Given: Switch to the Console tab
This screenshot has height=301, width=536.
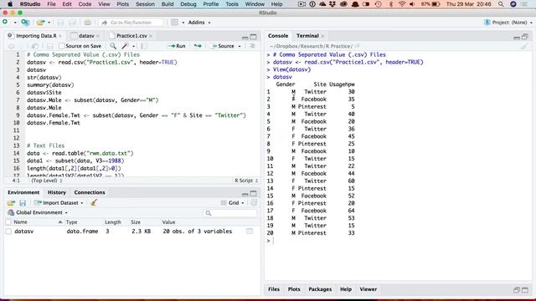Looking at the screenshot, I should [x=278, y=36].
